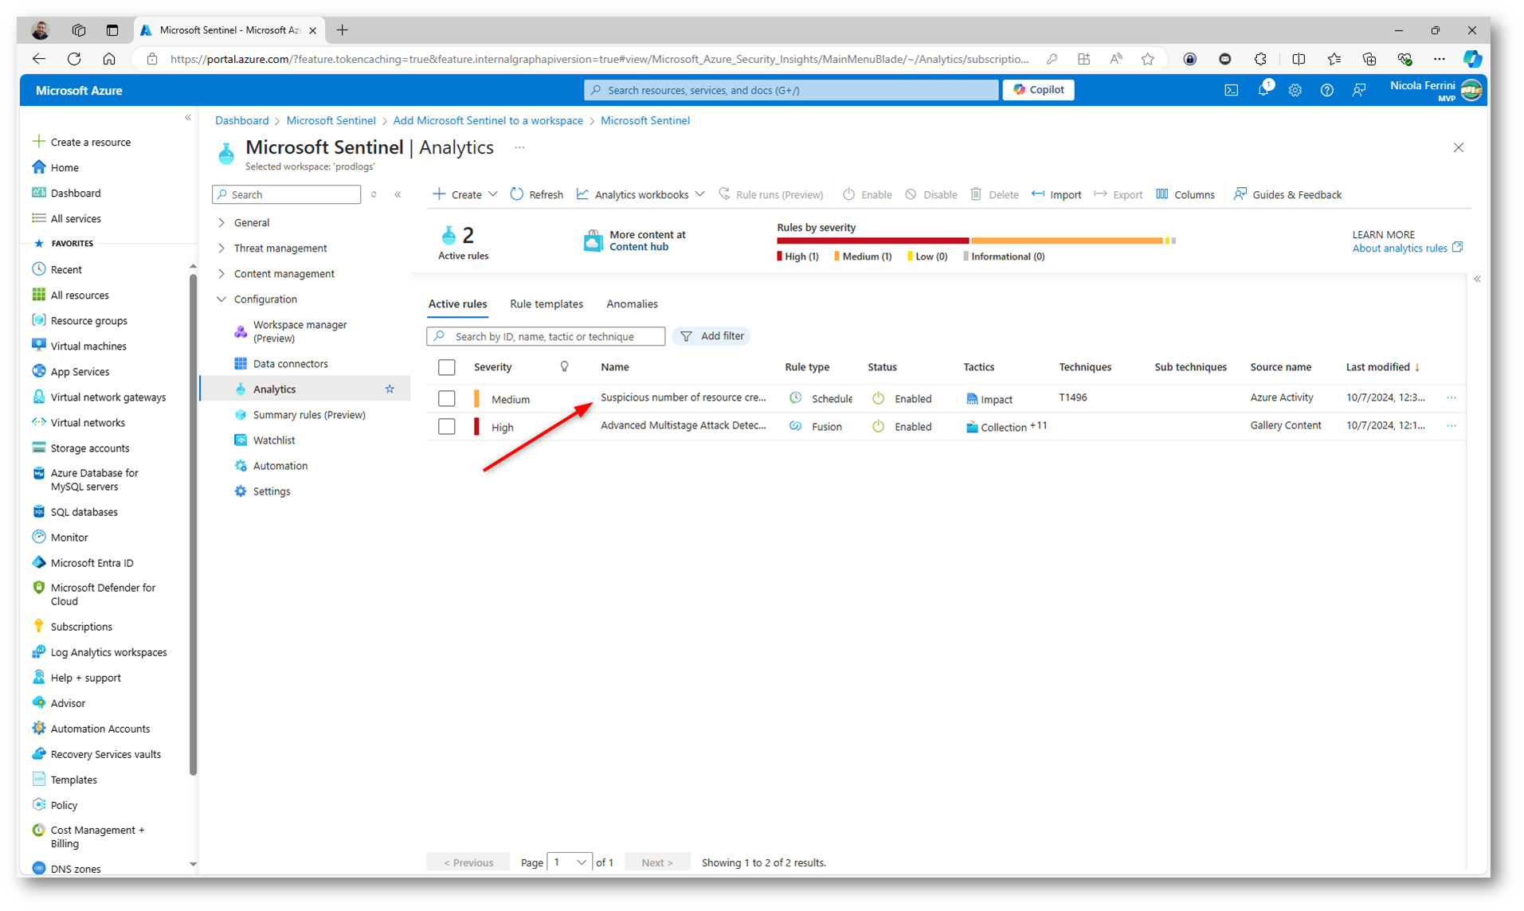The image size is (1524, 911).
Task: Collapse the Sentinel menu pane
Action: click(398, 194)
